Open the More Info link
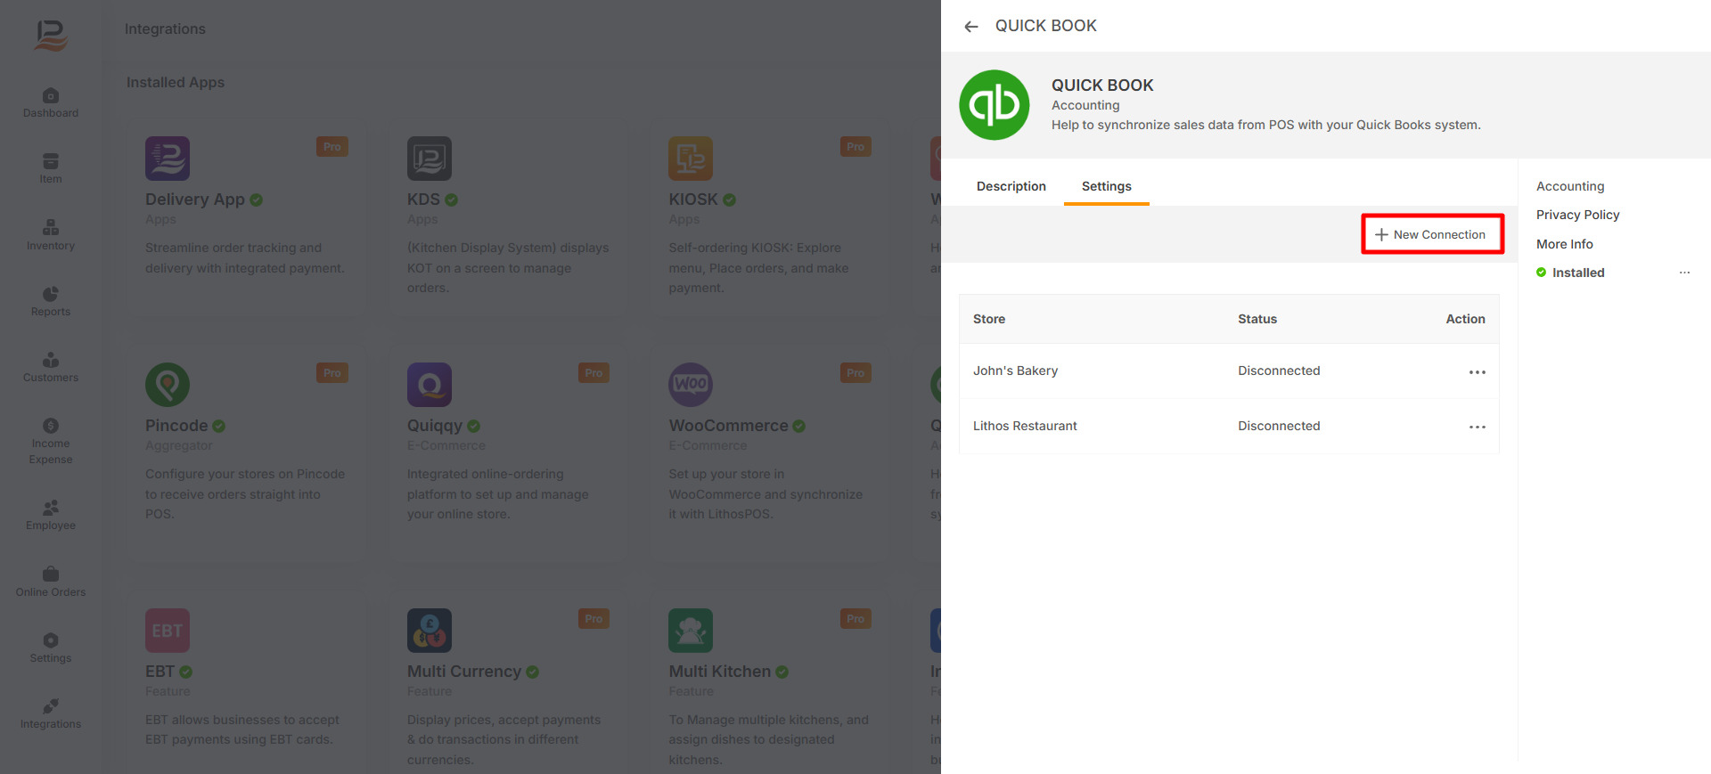The image size is (1711, 774). pyautogui.click(x=1564, y=244)
